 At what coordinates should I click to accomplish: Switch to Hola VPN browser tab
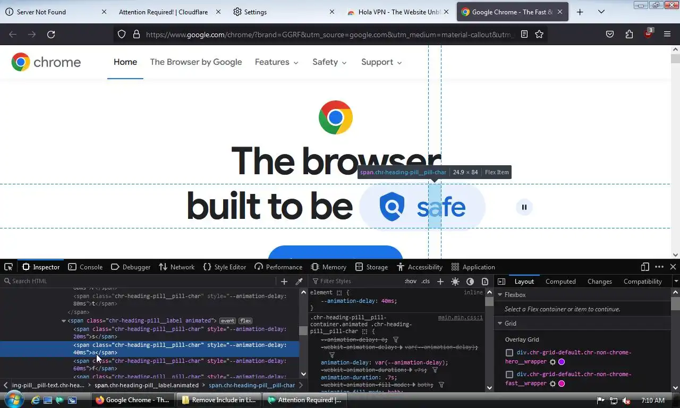pyautogui.click(x=397, y=12)
